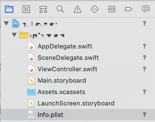Open the Find navigator magnifier

tap(60, 9)
